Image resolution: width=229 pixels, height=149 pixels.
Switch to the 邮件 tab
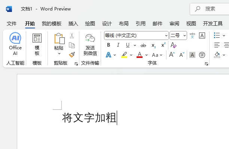click(x=158, y=24)
